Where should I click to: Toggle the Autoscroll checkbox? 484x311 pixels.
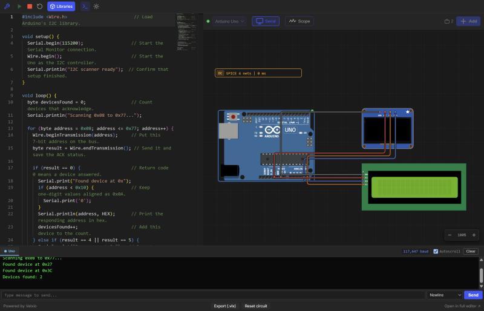point(436,251)
